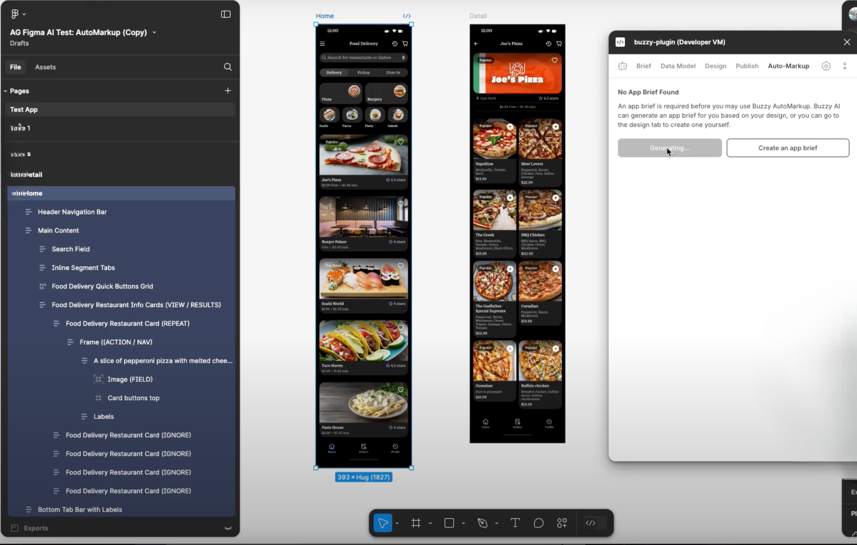Viewport: 857px width, 545px height.
Task: Open the Publish tab
Action: [x=747, y=66]
